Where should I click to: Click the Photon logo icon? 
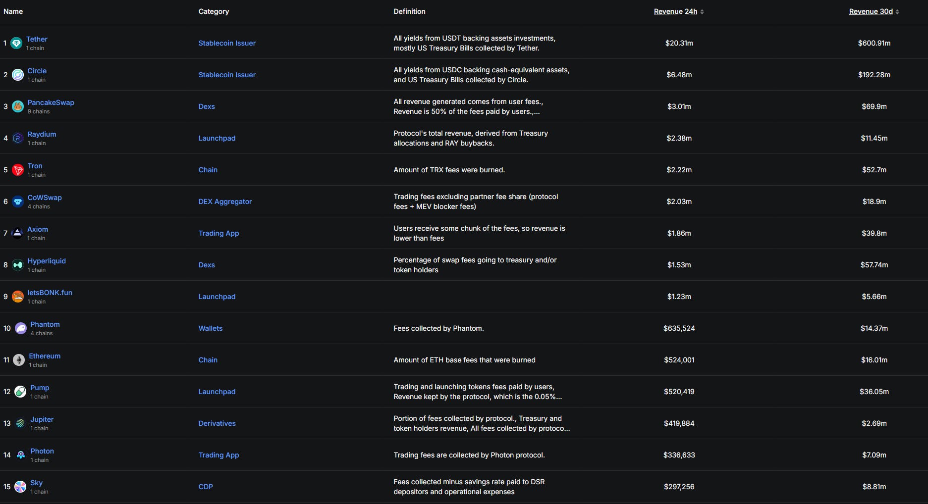coord(21,455)
